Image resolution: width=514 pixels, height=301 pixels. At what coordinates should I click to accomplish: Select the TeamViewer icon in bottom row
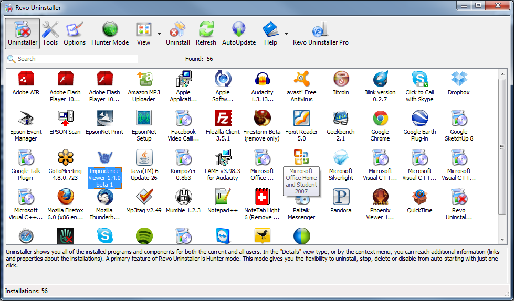[223, 236]
